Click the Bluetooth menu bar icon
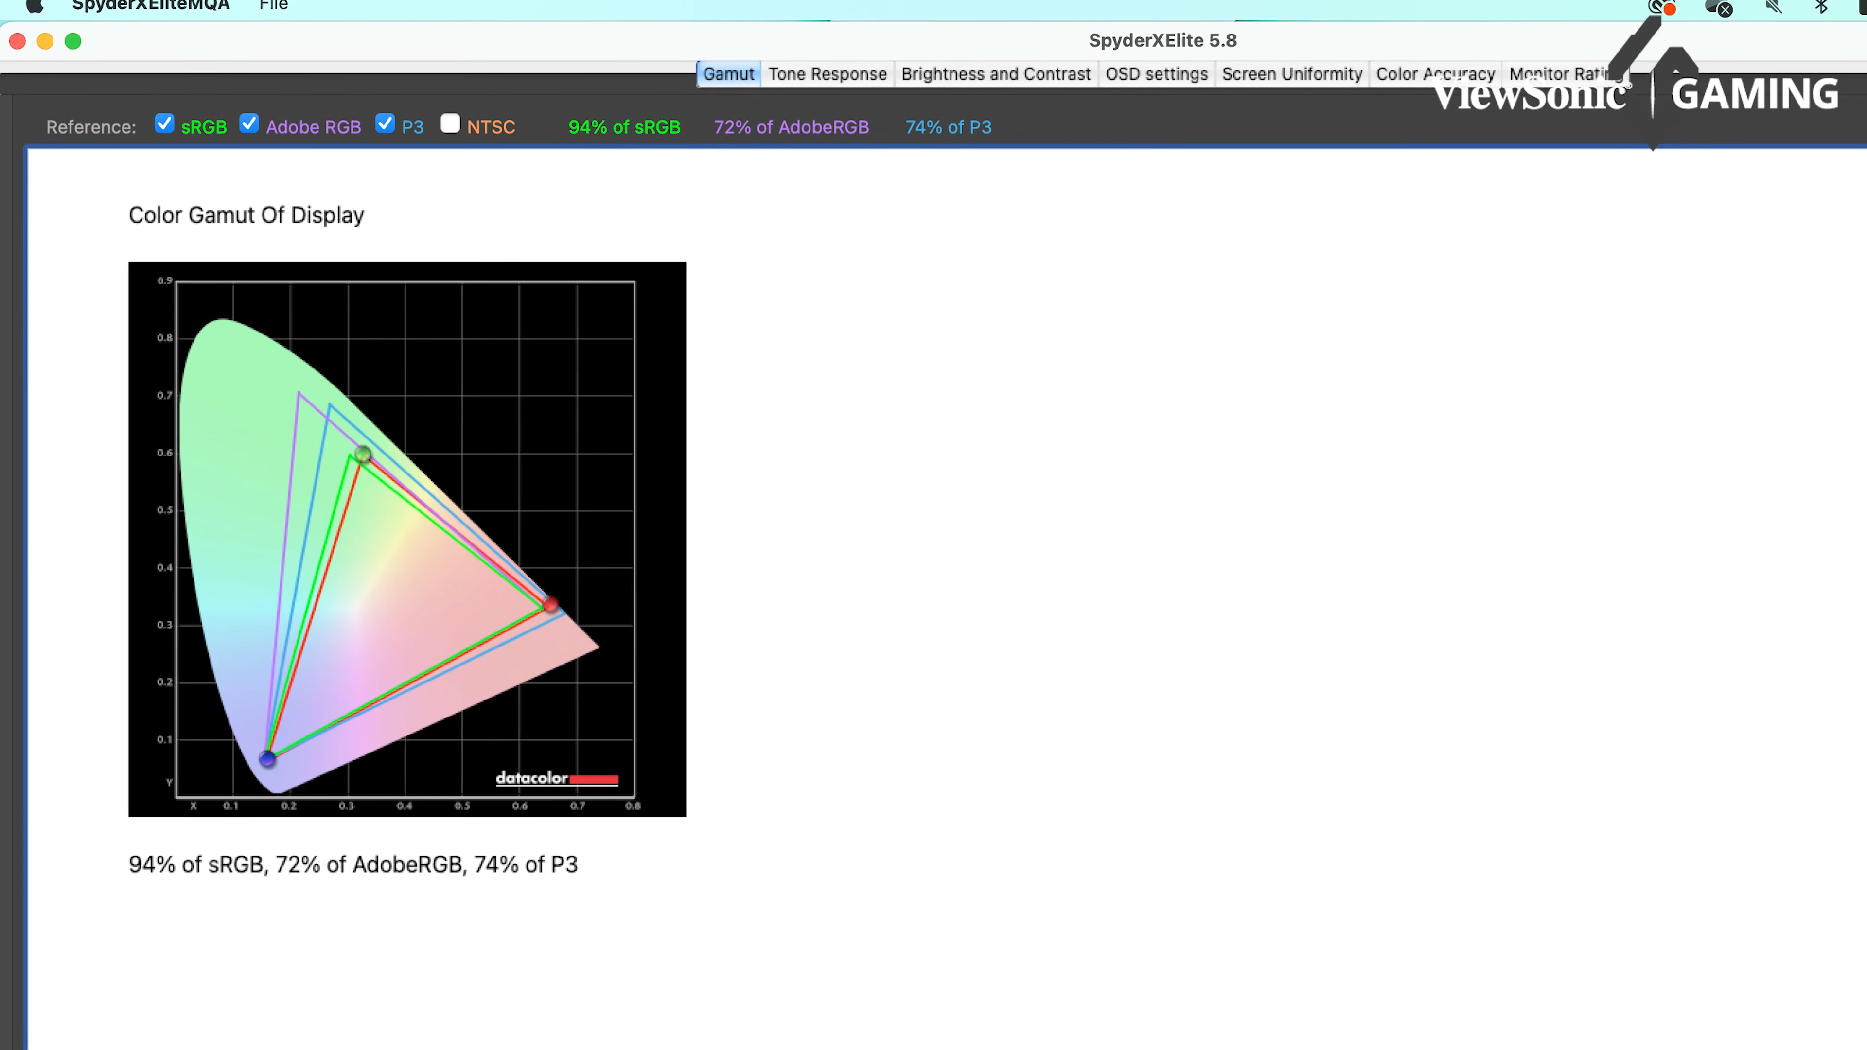Viewport: 1867px width, 1050px height. (1821, 7)
